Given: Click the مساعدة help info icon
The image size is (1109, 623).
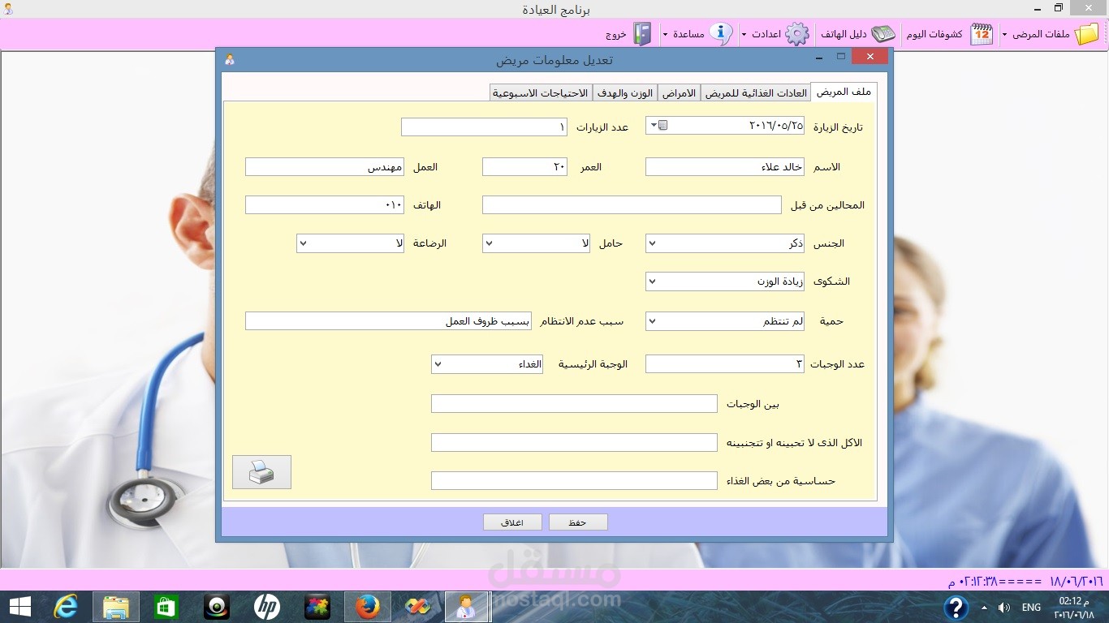Looking at the screenshot, I should coord(721,34).
